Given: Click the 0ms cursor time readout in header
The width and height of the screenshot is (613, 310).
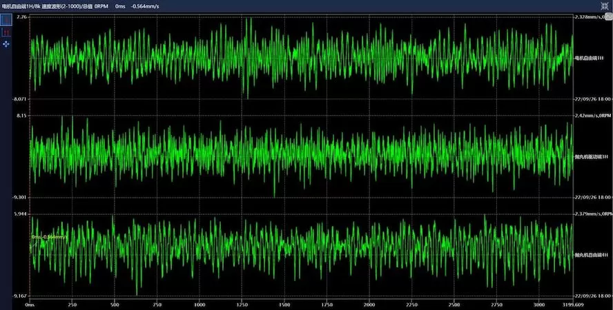Looking at the screenshot, I should 121,6.
